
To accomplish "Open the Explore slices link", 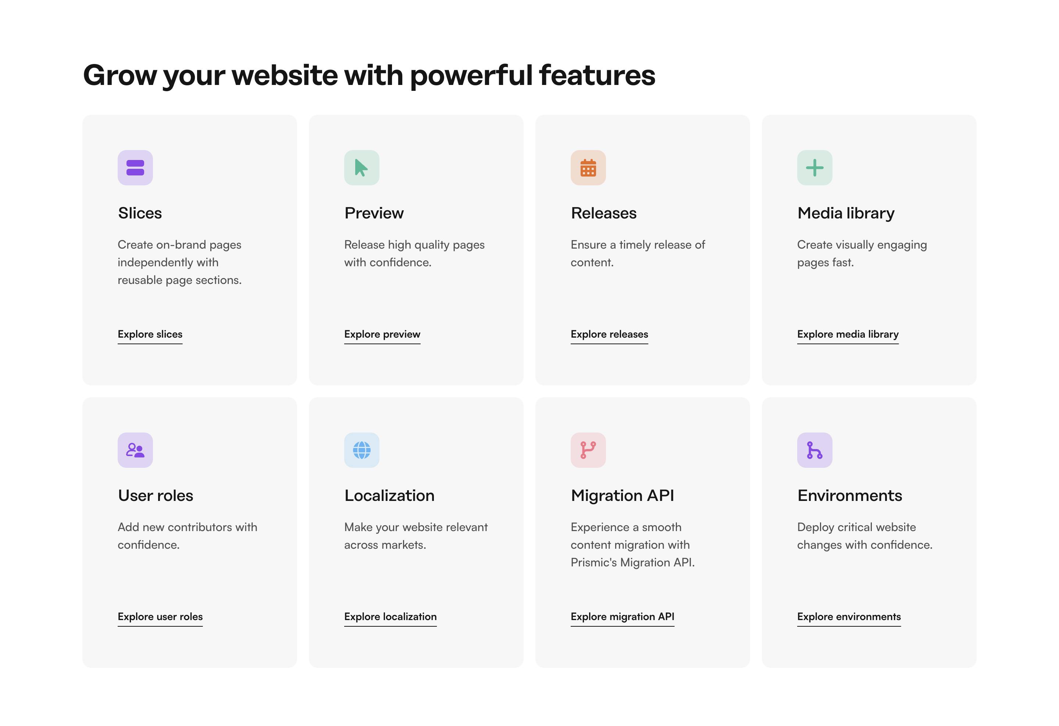I will [150, 334].
